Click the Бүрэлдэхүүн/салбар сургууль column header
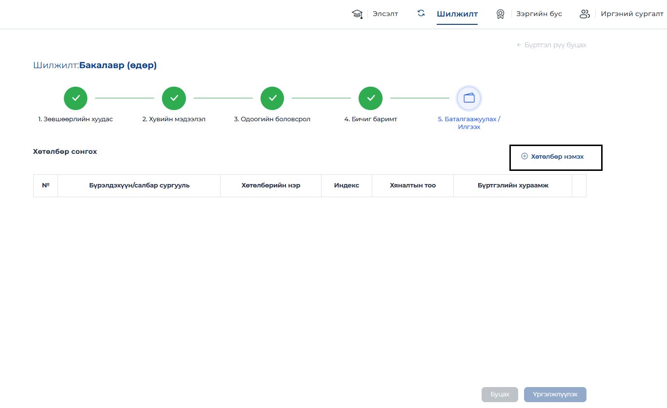667x408 pixels. [x=139, y=185]
